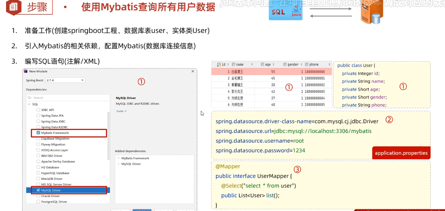Click the IntelliJ logo in New Module title
445x211 pixels.
26,71
